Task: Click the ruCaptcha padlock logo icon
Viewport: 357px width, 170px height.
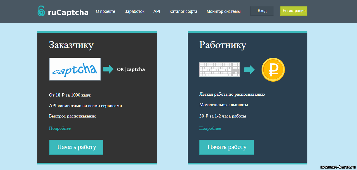Action: (41, 11)
